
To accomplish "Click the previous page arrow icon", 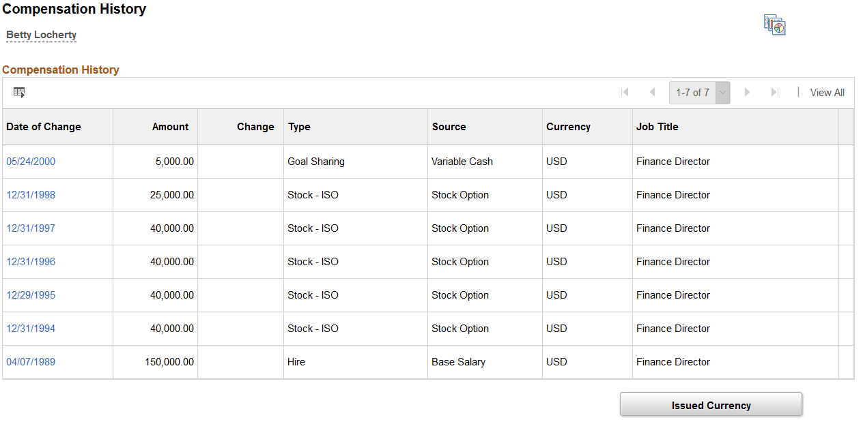I will [652, 92].
